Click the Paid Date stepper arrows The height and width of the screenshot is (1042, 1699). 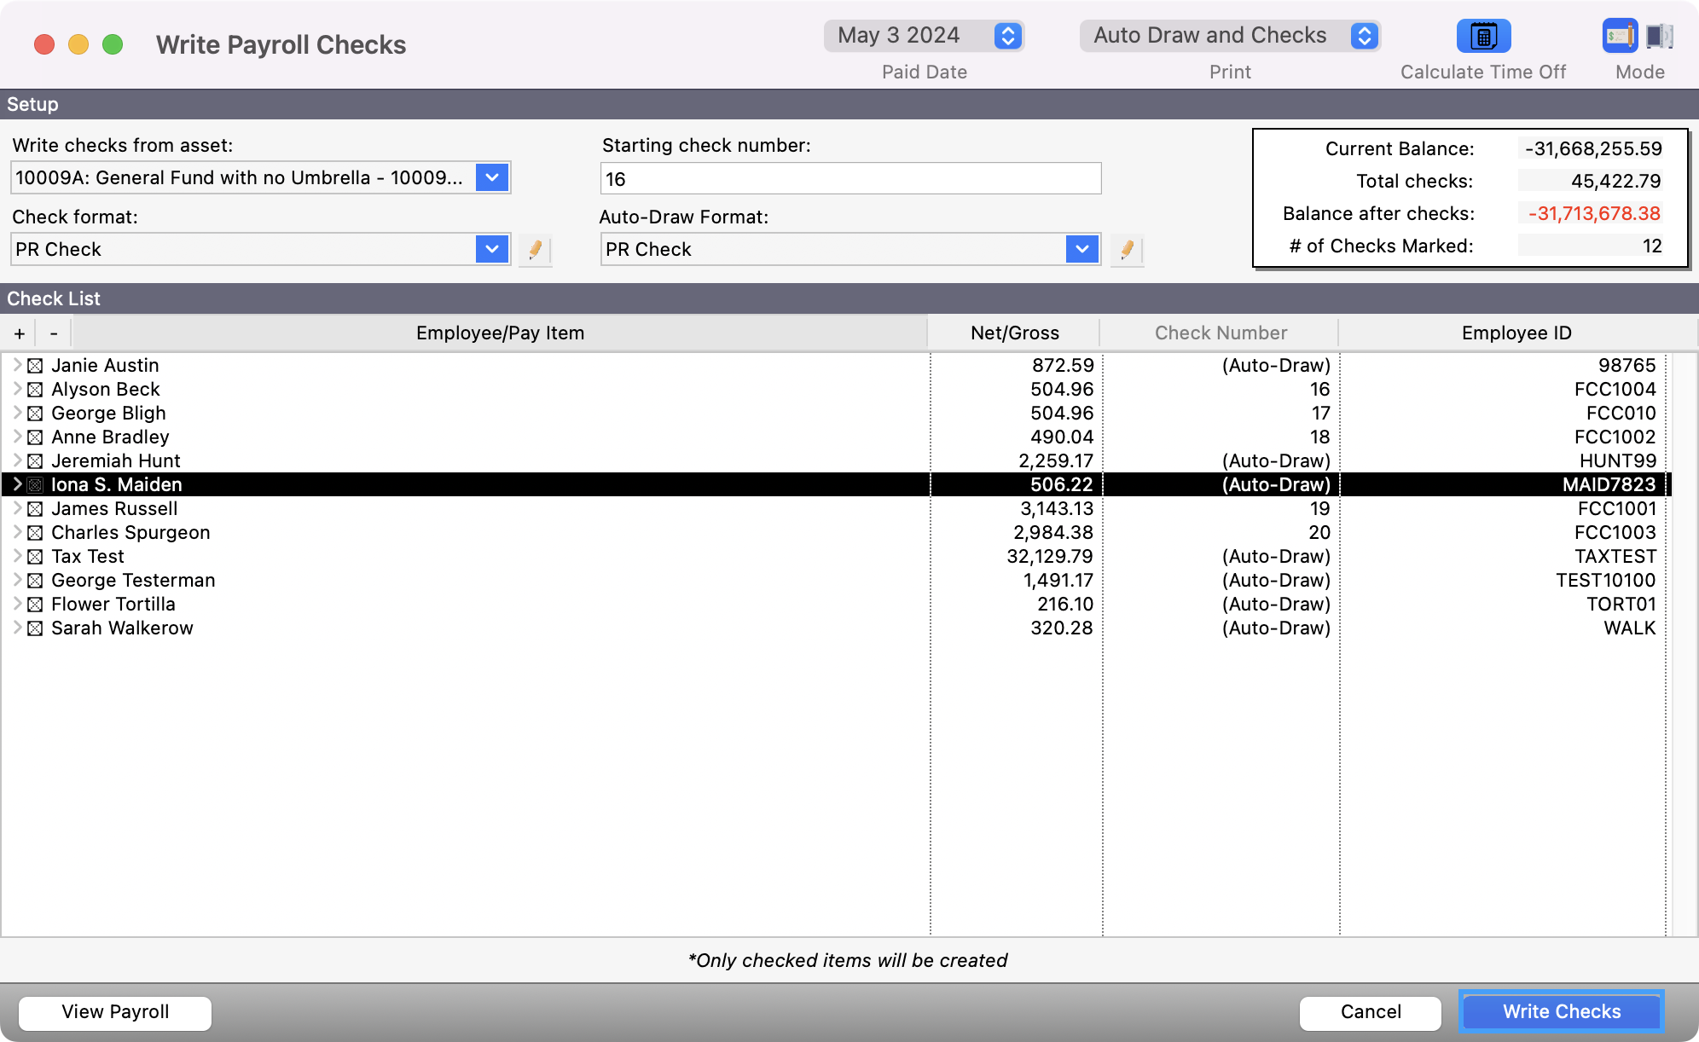1007,36
